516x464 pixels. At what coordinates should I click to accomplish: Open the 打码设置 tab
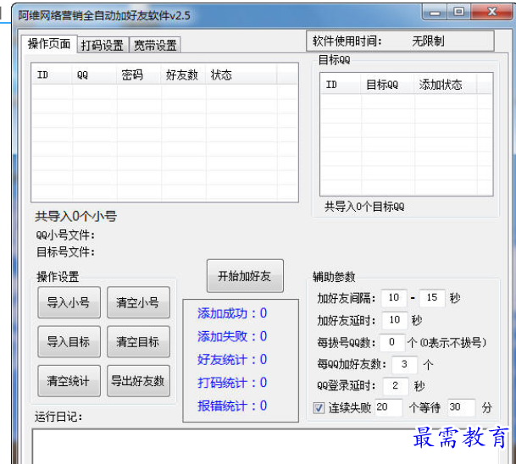click(x=103, y=45)
